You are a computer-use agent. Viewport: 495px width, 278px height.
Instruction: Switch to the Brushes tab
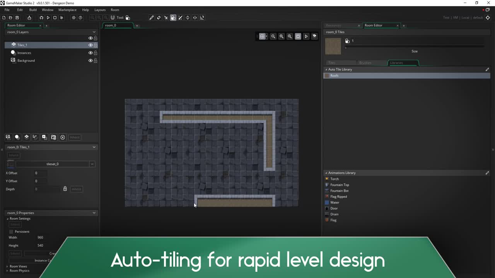point(365,63)
